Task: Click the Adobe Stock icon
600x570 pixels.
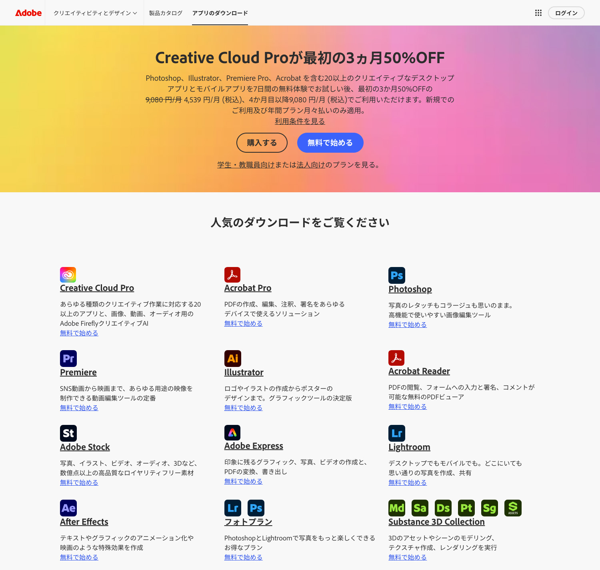Action: pos(68,433)
